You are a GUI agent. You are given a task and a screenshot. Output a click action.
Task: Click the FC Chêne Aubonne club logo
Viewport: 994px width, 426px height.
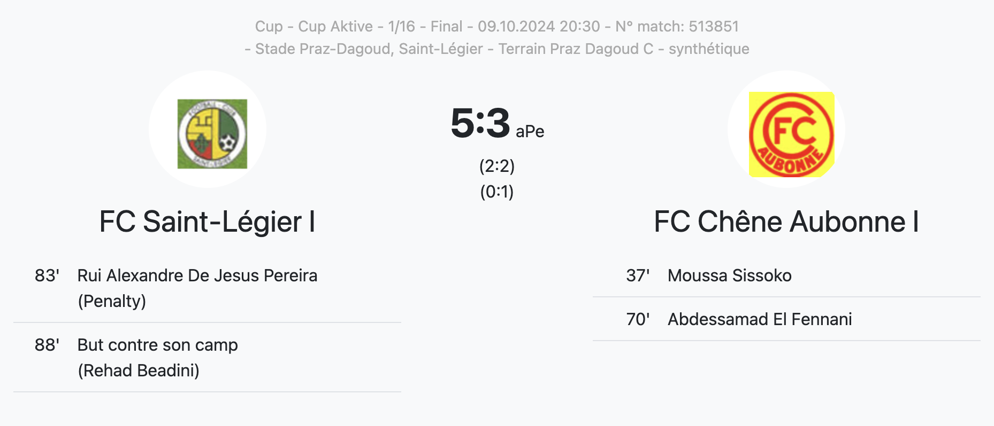tap(791, 134)
